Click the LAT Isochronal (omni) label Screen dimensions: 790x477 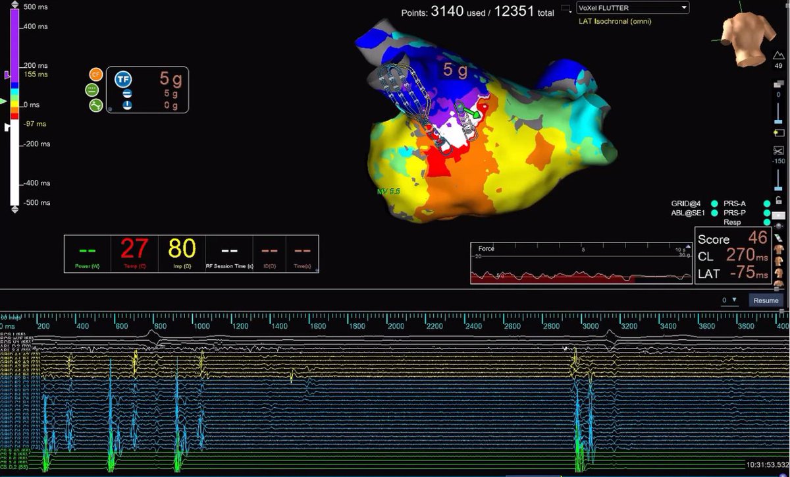point(615,21)
